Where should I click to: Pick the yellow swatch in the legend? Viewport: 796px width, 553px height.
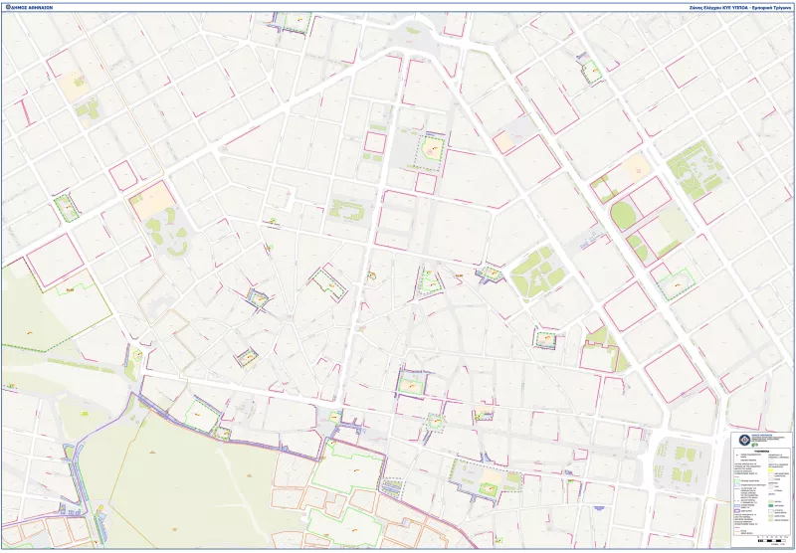tap(771, 469)
